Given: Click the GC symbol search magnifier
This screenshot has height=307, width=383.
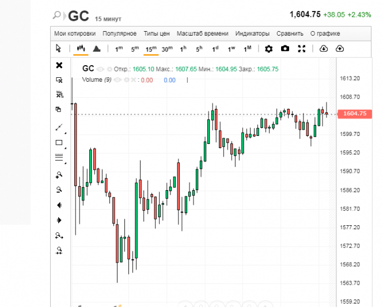Looking at the screenshot, I should (x=58, y=16).
